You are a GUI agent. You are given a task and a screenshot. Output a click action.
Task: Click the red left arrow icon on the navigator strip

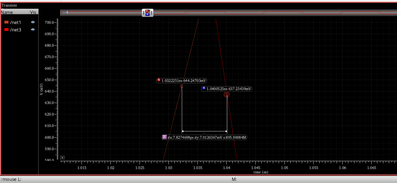(61, 13)
